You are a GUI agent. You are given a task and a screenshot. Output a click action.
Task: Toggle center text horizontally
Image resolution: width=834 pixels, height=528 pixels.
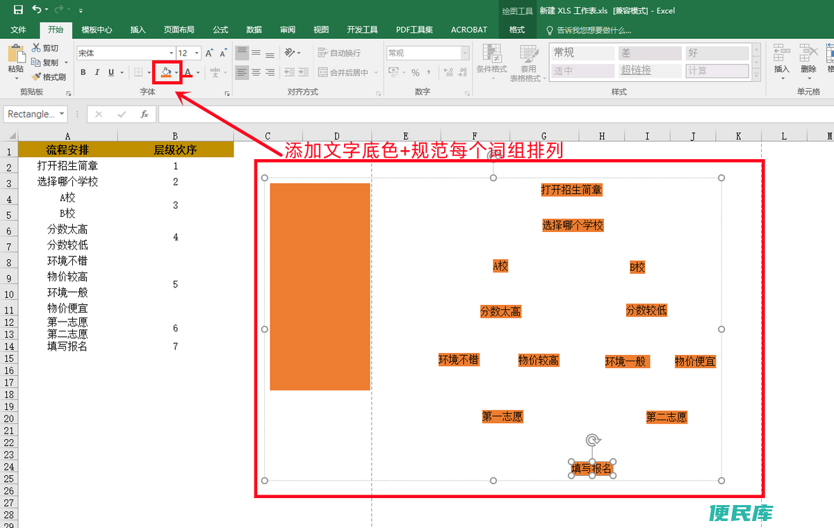pos(256,72)
